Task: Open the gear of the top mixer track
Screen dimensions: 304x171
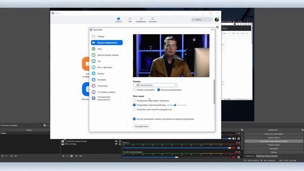Action: click(238, 139)
